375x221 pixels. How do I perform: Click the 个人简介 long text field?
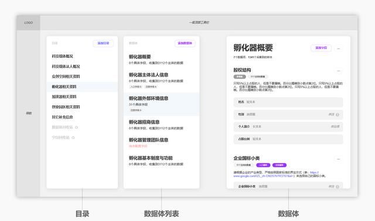pyautogui.click(x=288, y=127)
